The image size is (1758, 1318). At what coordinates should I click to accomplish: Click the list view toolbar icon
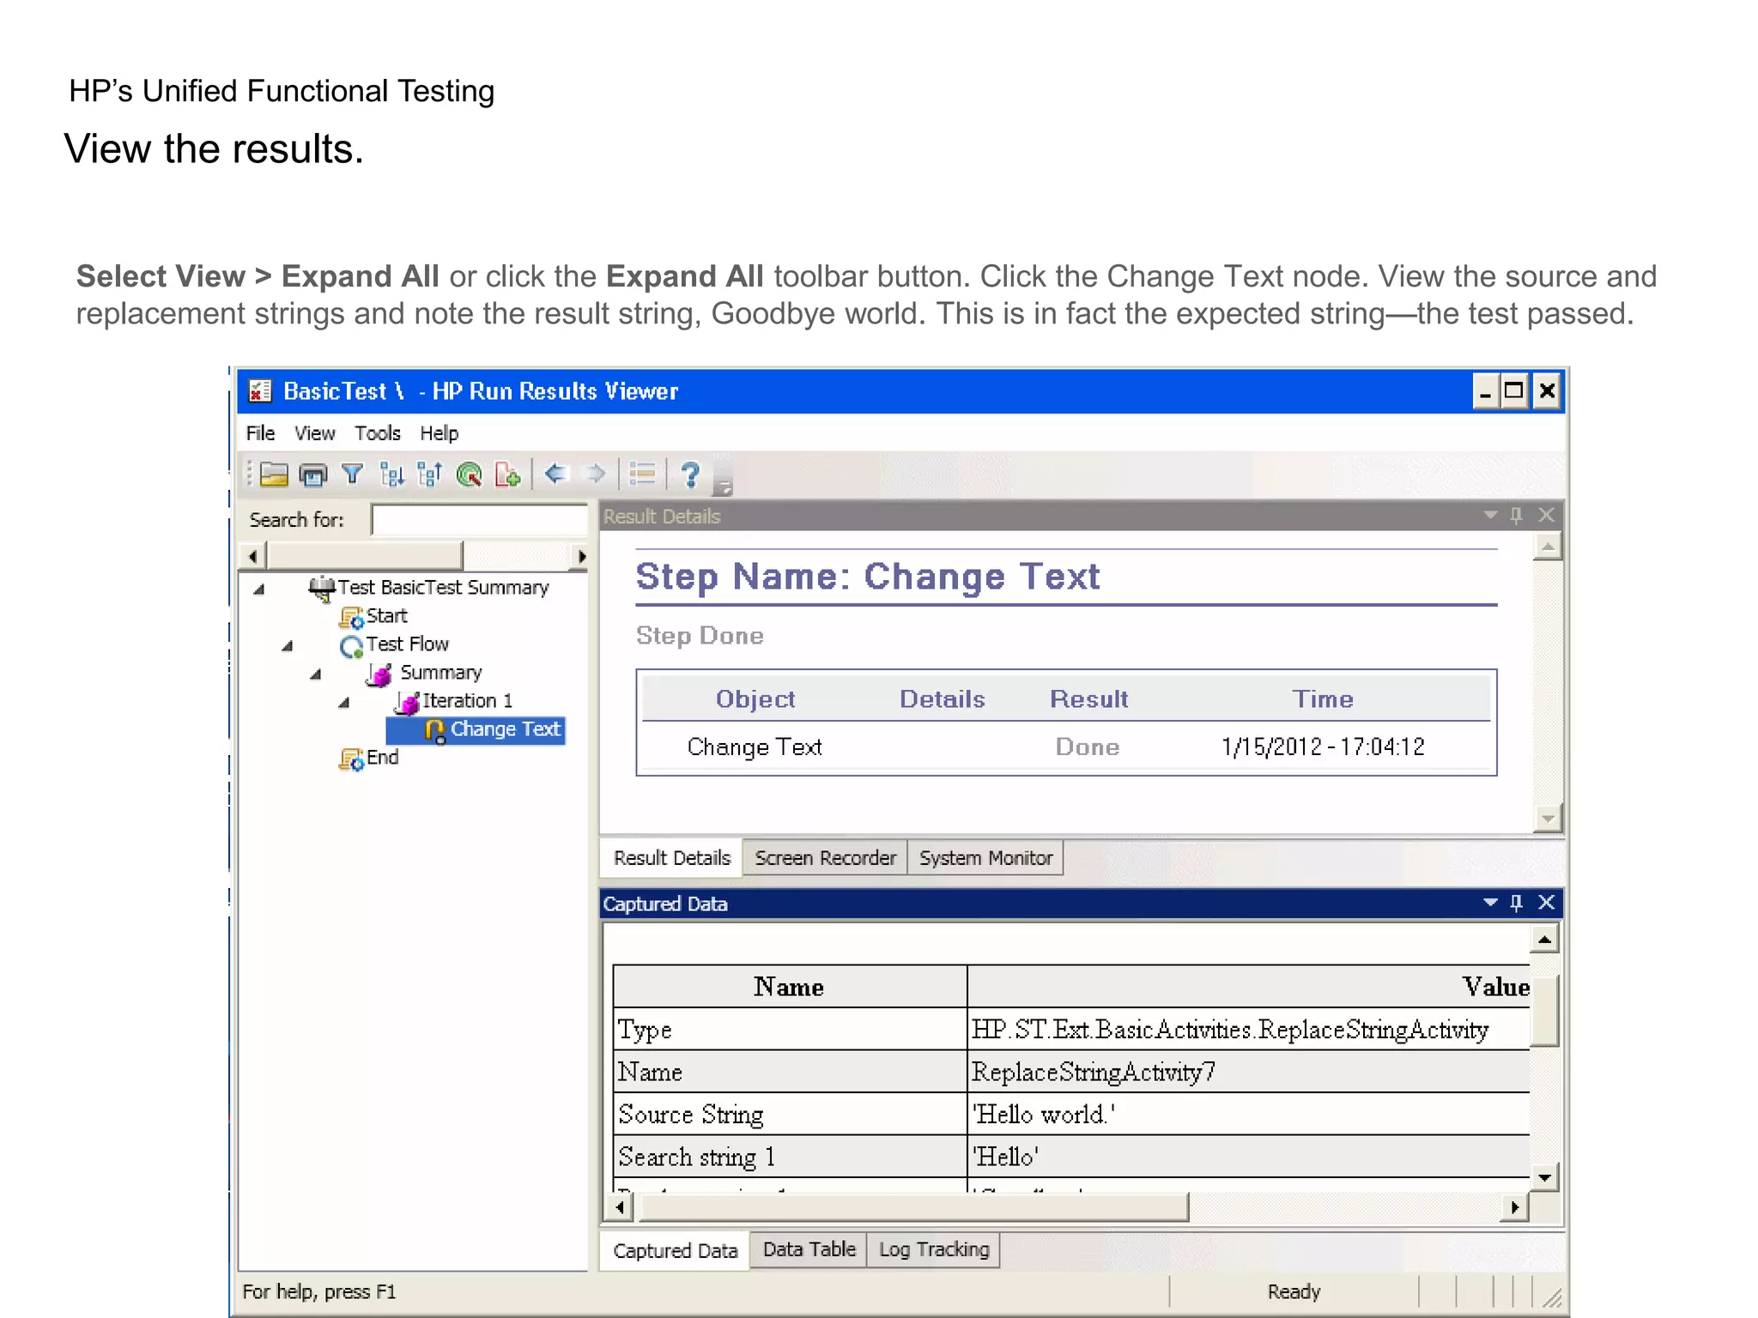click(642, 474)
